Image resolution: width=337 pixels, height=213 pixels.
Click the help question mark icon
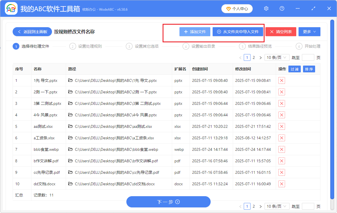coord(282,8)
